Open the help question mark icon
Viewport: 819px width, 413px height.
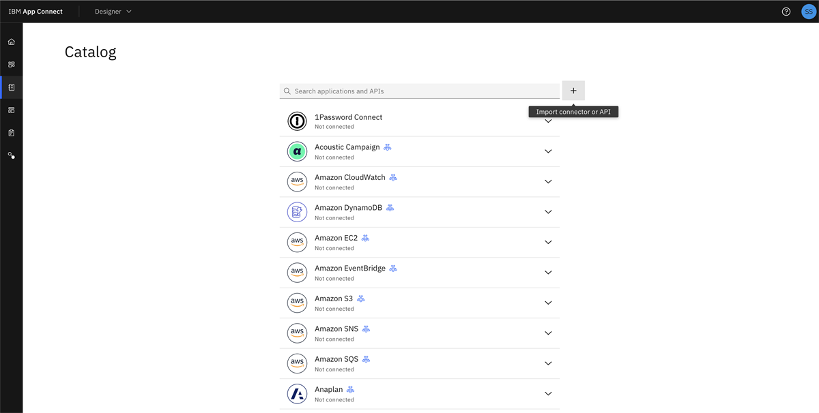coord(786,12)
